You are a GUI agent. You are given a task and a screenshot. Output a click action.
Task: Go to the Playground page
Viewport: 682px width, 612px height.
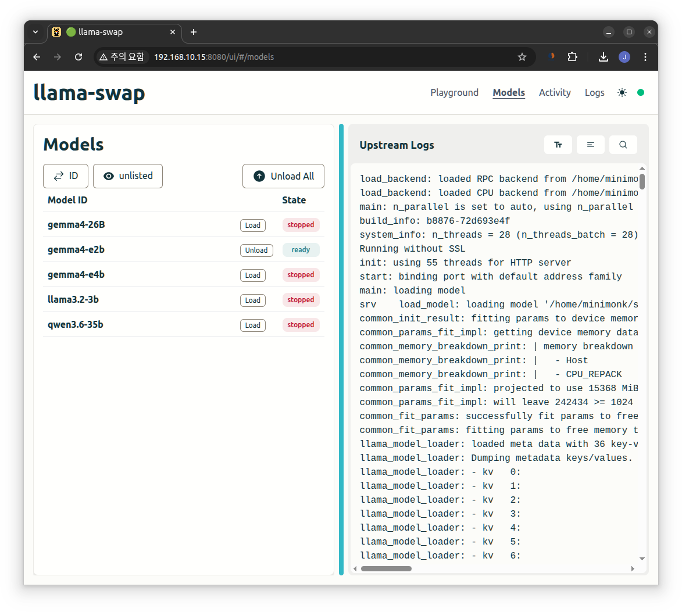[x=454, y=92]
